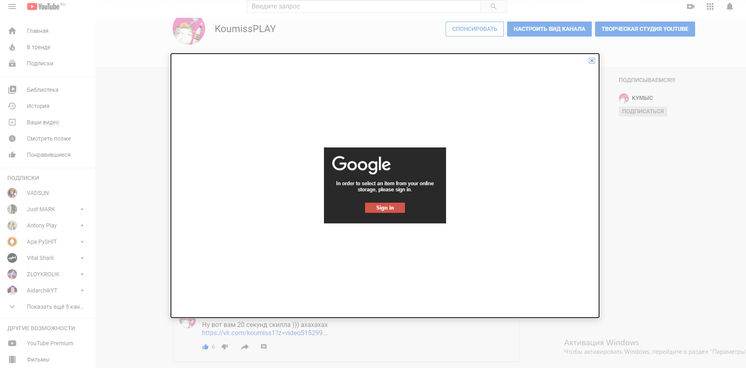This screenshot has height=368, width=746.
Task: Open the VADSUN channel avatar
Action: click(12, 193)
